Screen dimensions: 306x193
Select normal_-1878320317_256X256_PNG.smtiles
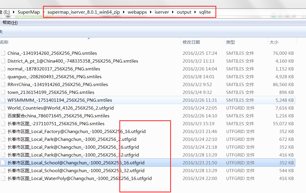tap(54, 69)
